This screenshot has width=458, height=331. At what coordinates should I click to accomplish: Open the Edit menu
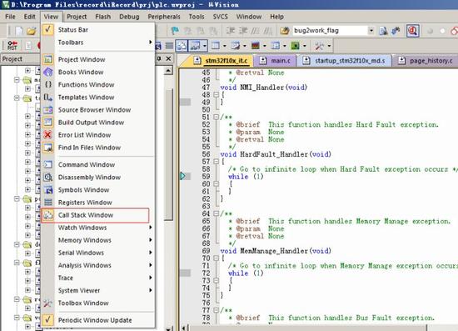point(29,17)
